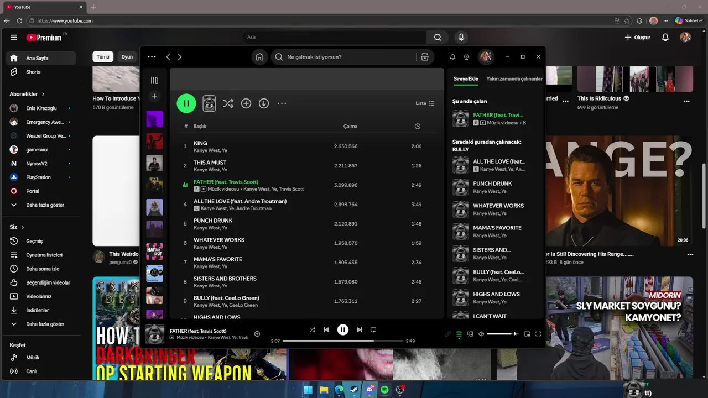Open Spotify Friend Activity people icon

pos(467,57)
